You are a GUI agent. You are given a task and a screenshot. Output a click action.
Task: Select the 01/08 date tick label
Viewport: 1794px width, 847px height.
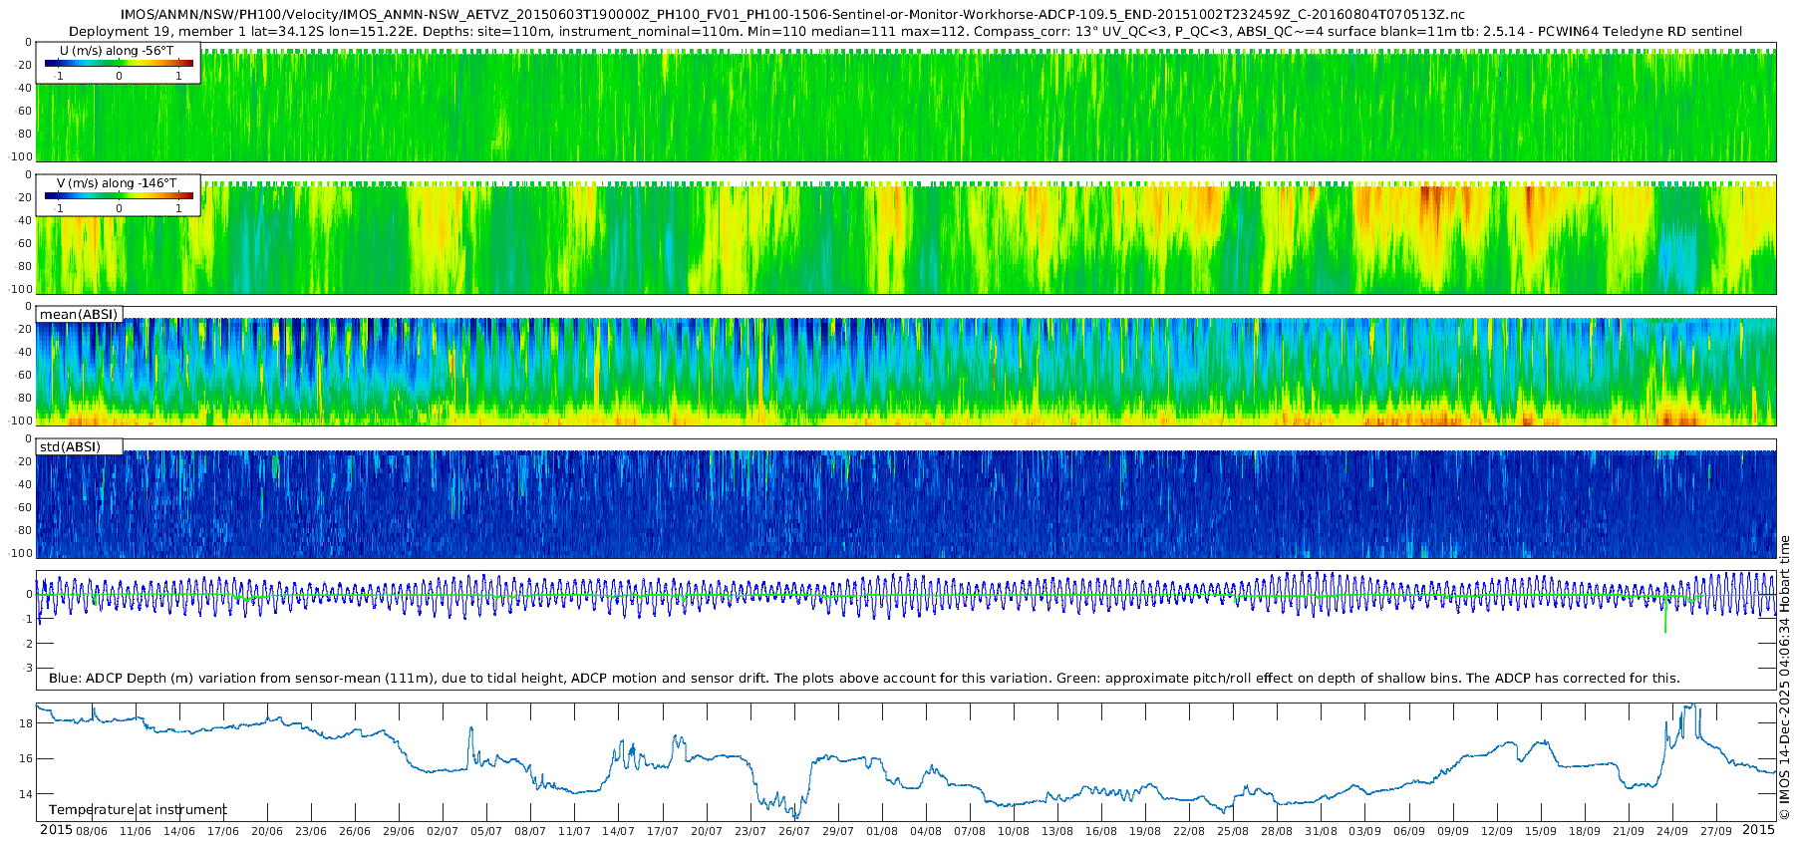[x=881, y=831]
